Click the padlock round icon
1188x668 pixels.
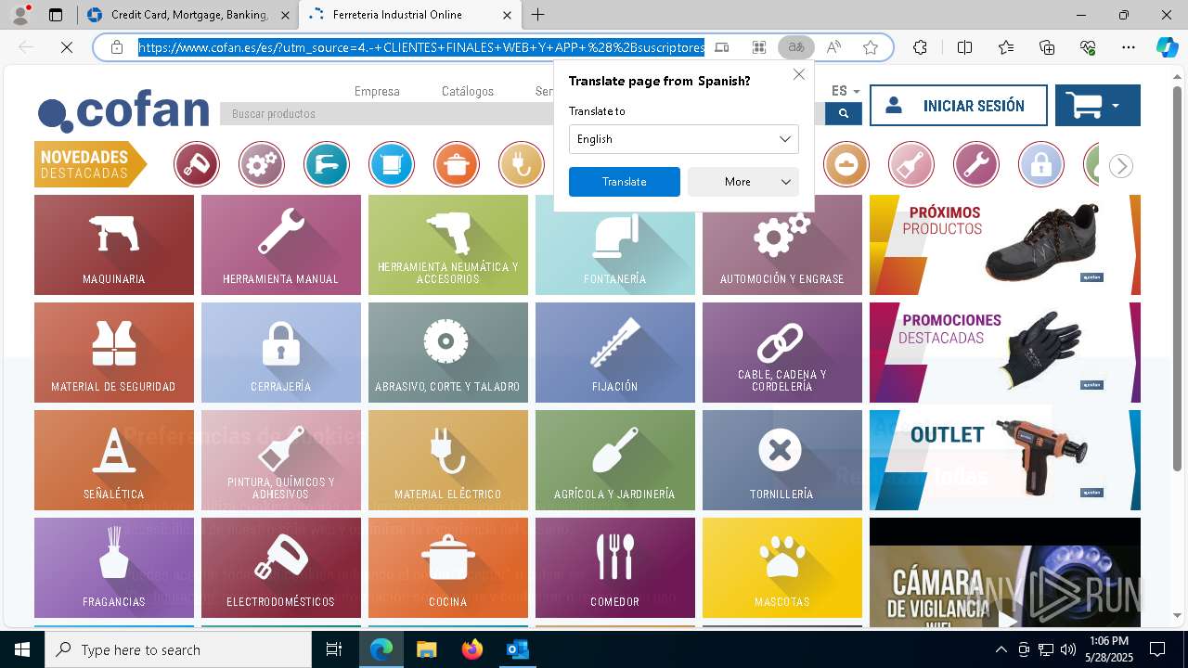click(x=1041, y=165)
